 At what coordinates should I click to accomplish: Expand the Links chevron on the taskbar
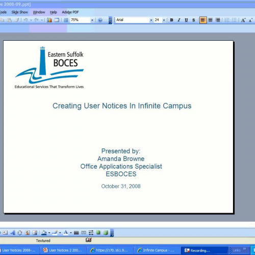click(x=244, y=249)
